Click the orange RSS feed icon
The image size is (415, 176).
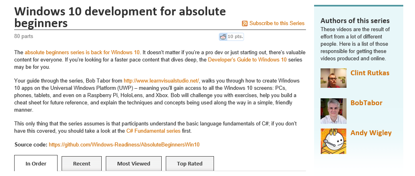click(245, 23)
